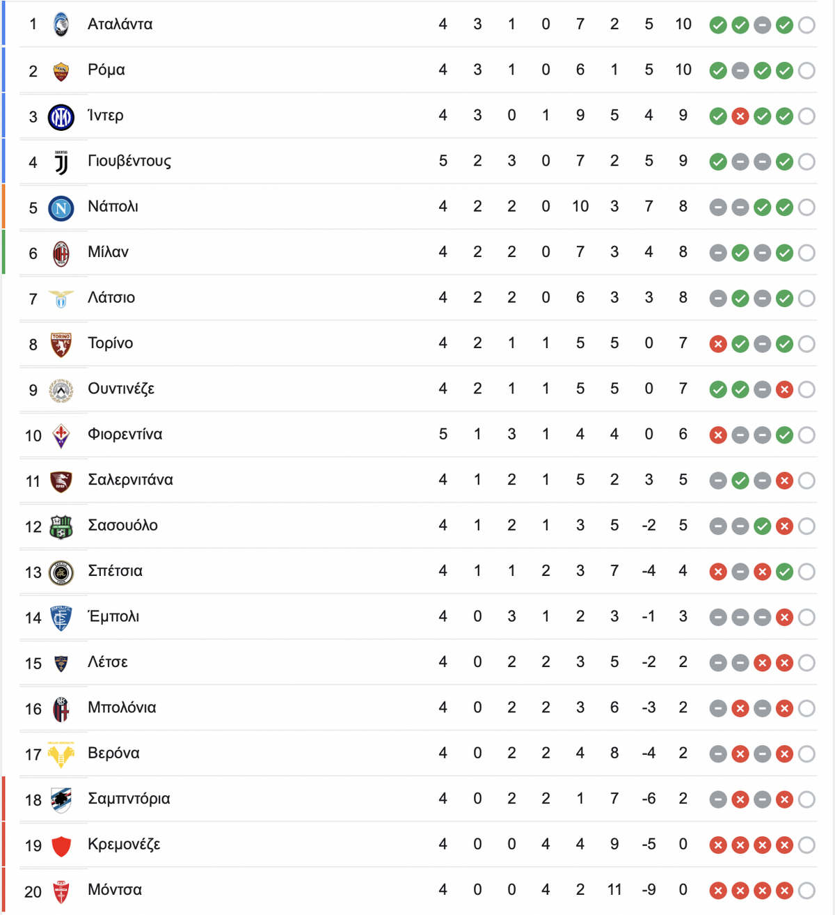Click the Torino club crest
The height and width of the screenshot is (915, 835).
(x=61, y=344)
